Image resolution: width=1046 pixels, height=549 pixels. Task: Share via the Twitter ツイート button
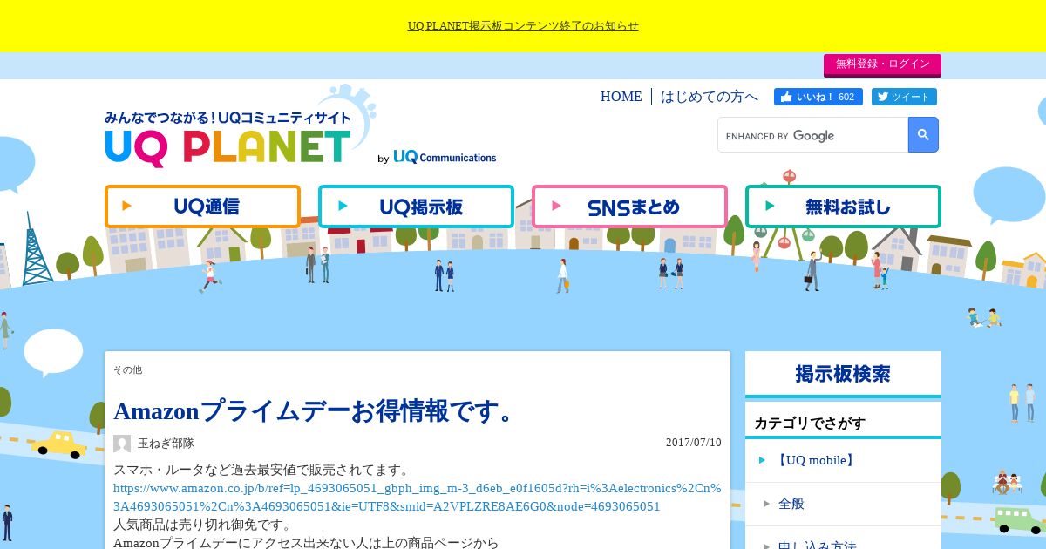904,97
